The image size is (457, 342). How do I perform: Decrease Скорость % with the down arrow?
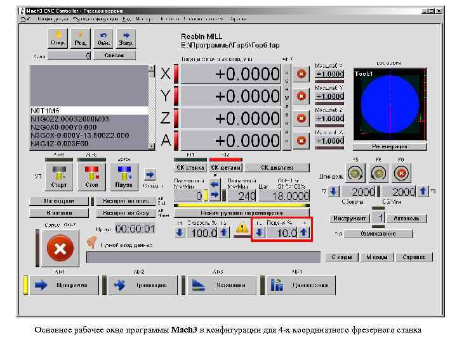(180, 232)
